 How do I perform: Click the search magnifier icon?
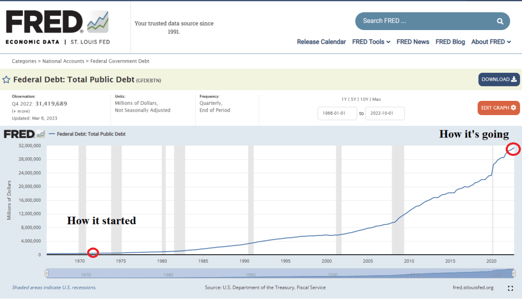[x=500, y=21]
